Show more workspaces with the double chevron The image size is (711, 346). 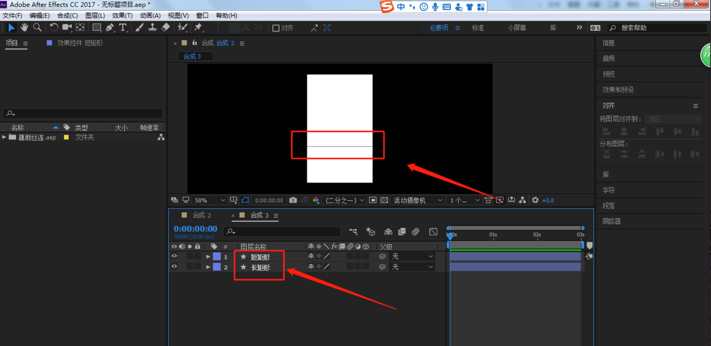579,27
